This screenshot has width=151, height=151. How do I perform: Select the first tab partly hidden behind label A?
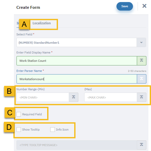[x=18, y=23]
